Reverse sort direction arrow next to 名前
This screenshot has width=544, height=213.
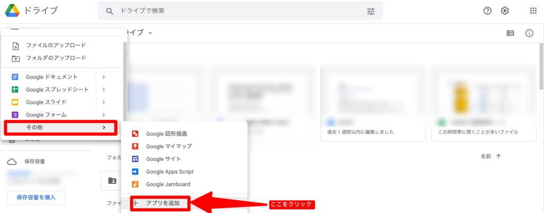(x=498, y=156)
